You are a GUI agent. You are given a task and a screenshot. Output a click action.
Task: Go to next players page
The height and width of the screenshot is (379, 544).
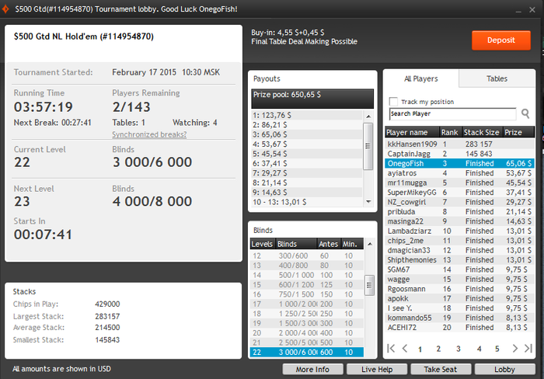pyautogui.click(x=514, y=348)
